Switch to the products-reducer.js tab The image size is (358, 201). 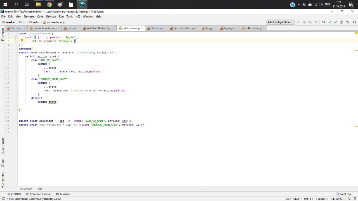pyautogui.click(x=45, y=28)
